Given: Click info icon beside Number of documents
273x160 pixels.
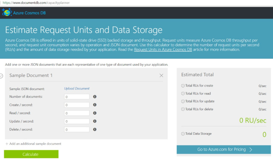Looking at the screenshot, I should click(95, 97).
